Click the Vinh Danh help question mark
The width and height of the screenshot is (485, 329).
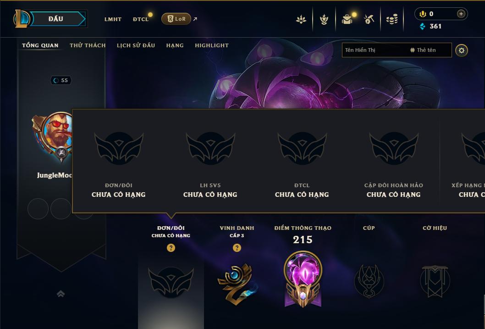pos(237,248)
